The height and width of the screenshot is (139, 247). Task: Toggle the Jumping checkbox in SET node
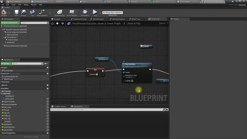[97, 74]
